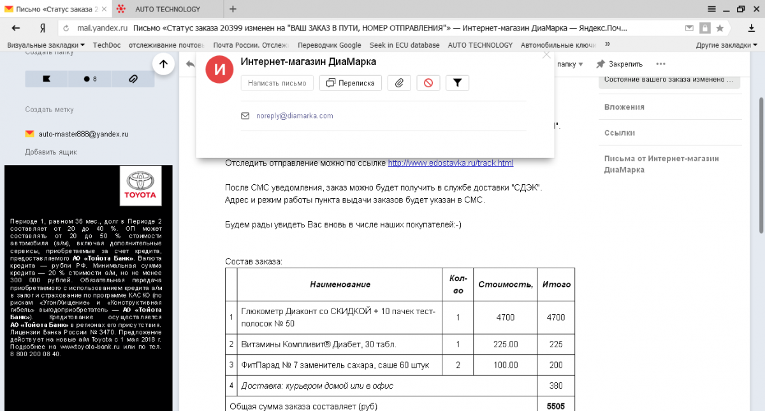Expand the 'Визуальные закладки' dropdown

(x=46, y=45)
